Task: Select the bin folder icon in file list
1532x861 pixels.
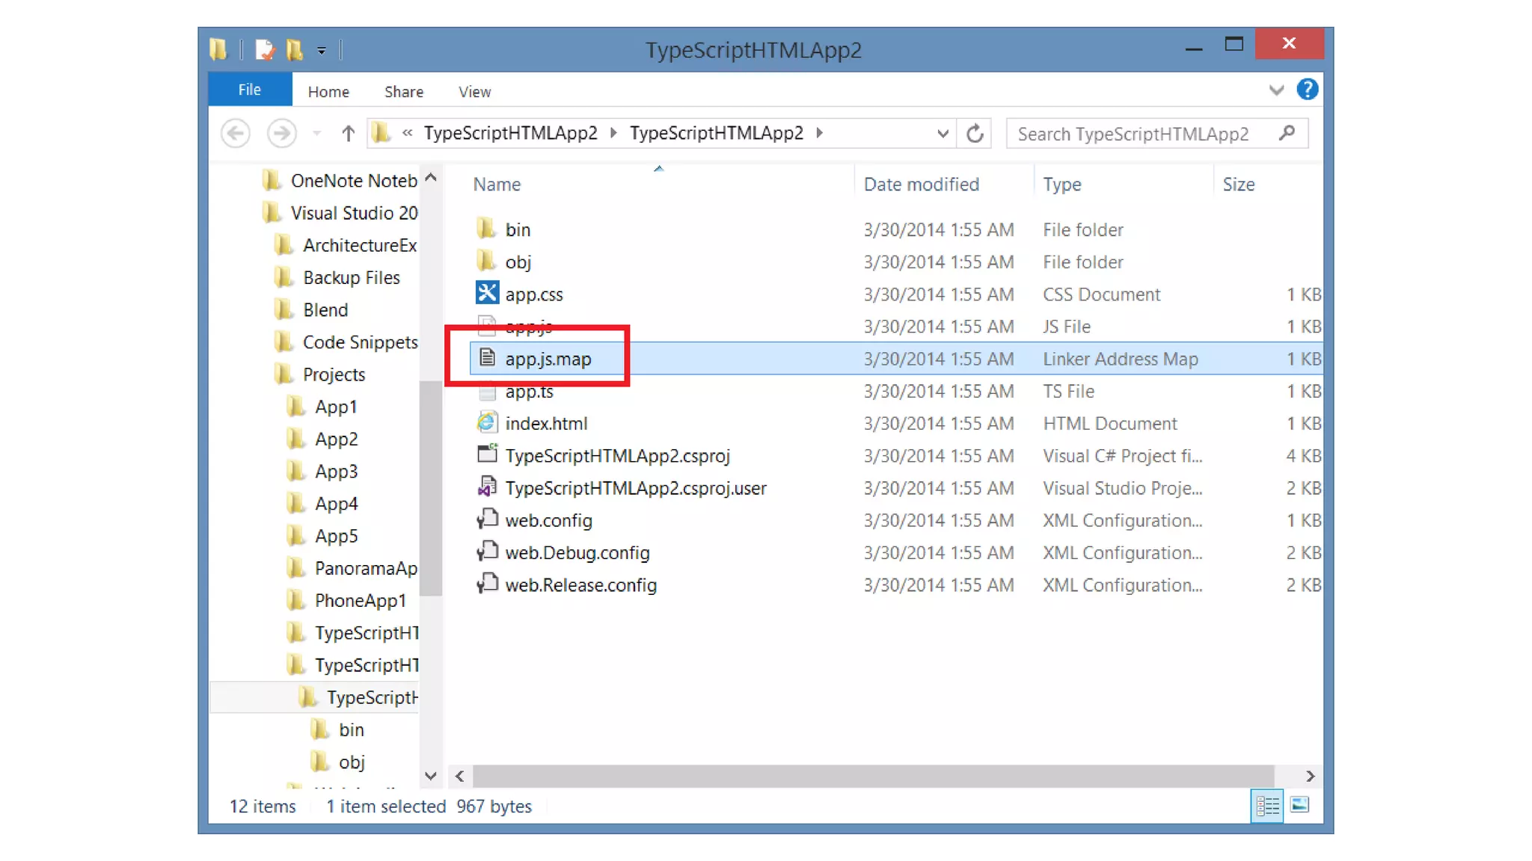Action: [486, 228]
